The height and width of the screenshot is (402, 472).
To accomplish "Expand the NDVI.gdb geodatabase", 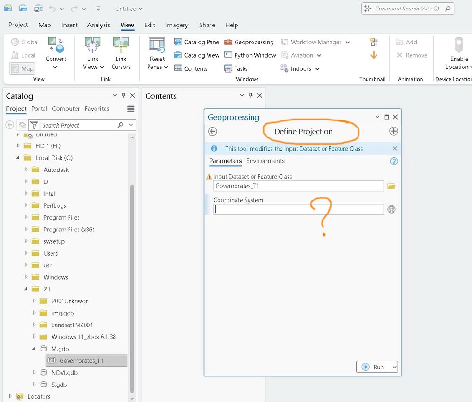I will pos(34,372).
